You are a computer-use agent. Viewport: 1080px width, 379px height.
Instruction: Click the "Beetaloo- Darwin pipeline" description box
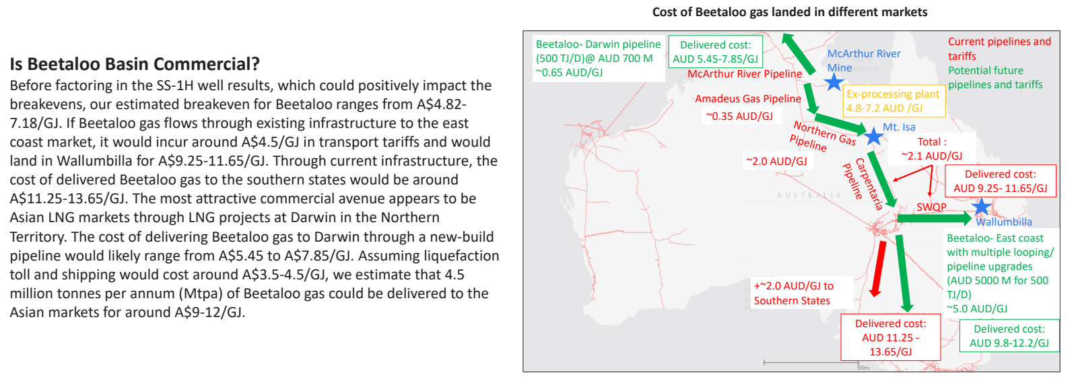(x=598, y=58)
